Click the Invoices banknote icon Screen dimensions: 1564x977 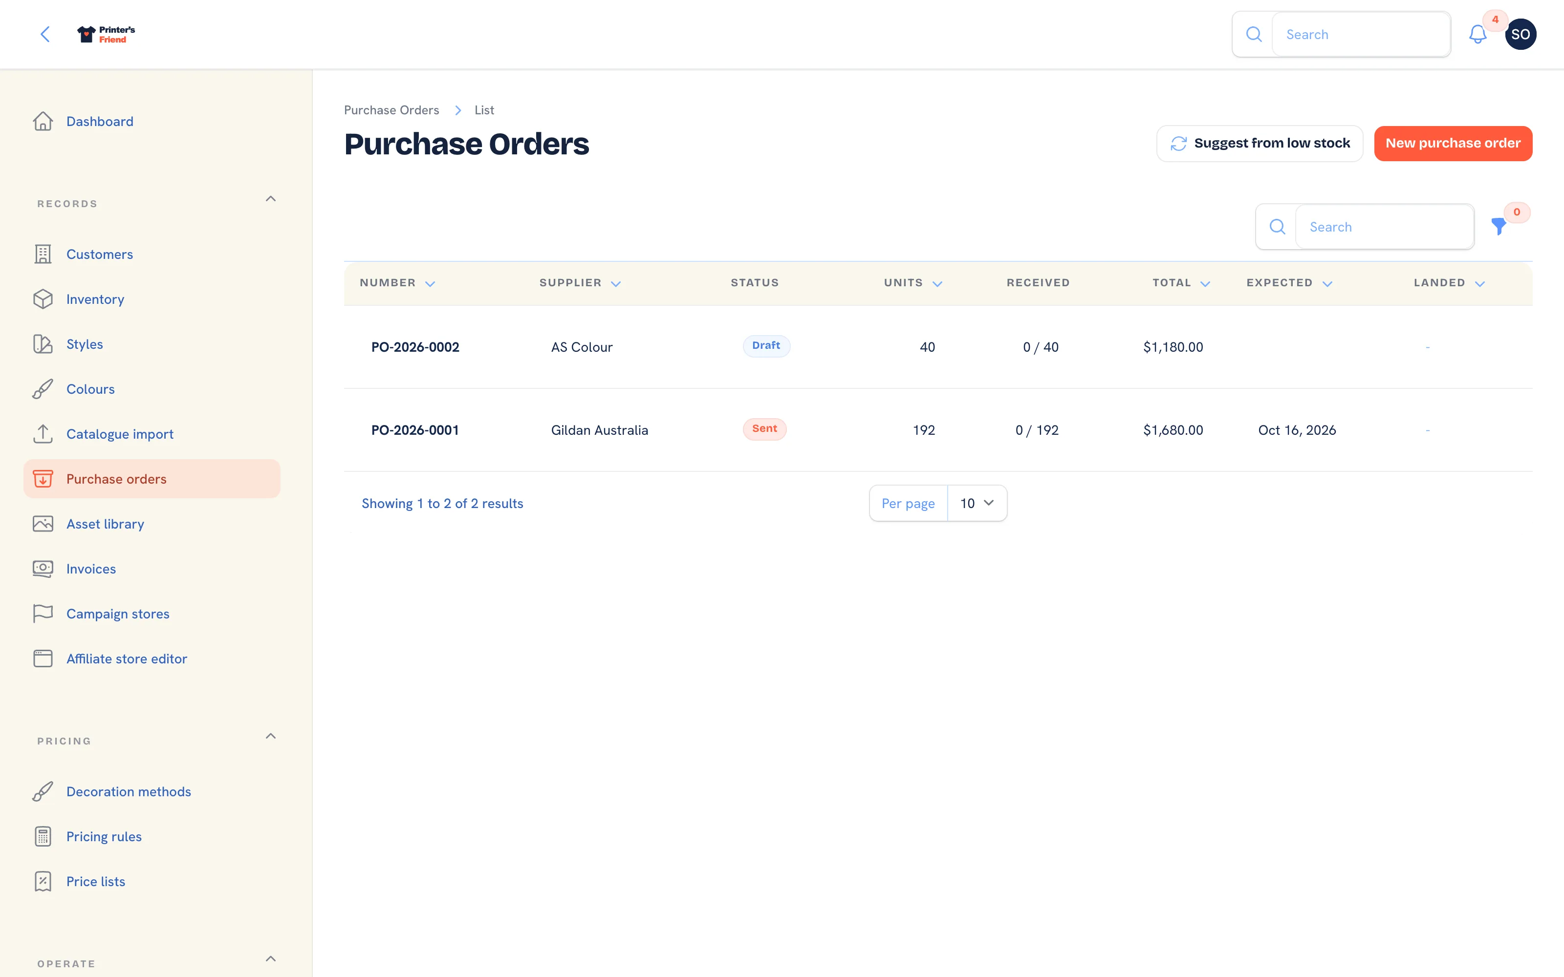[x=43, y=569]
